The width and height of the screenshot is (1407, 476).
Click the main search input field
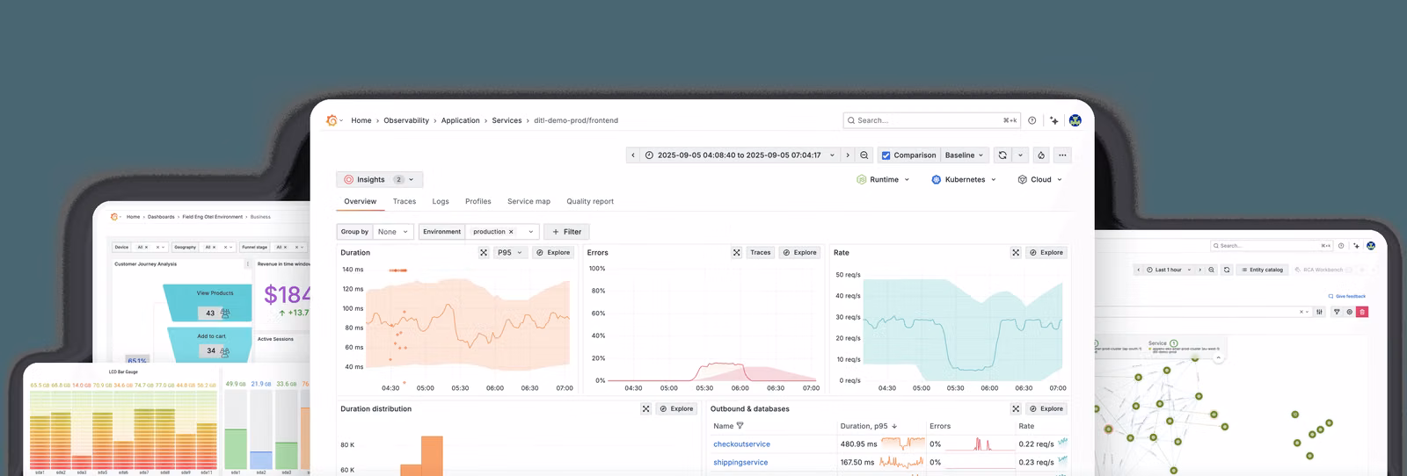coord(928,120)
